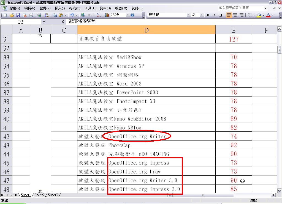The width and height of the screenshot is (282, 204).
Task: Paste using the clipboard icon
Action: (x=61, y=15)
